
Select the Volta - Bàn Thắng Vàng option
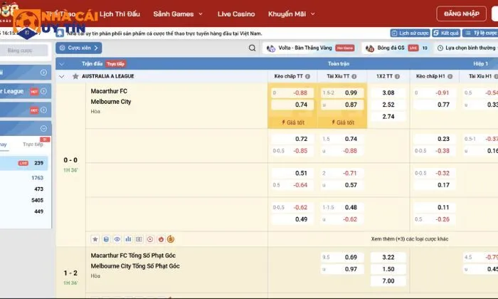click(x=310, y=48)
